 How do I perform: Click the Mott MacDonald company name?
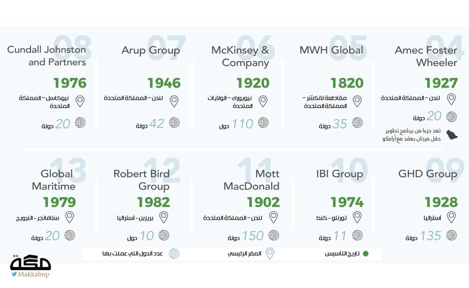tap(251, 180)
